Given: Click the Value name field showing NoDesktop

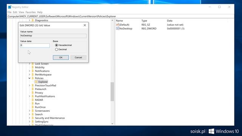Looking at the screenshot, I should pos(53,36).
